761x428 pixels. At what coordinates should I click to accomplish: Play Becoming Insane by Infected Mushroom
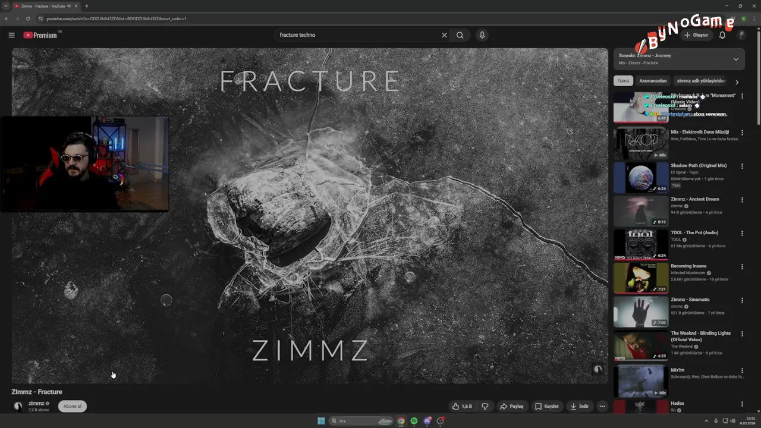(688, 266)
